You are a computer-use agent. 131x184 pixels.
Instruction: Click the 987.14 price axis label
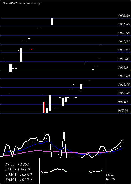point(123,111)
